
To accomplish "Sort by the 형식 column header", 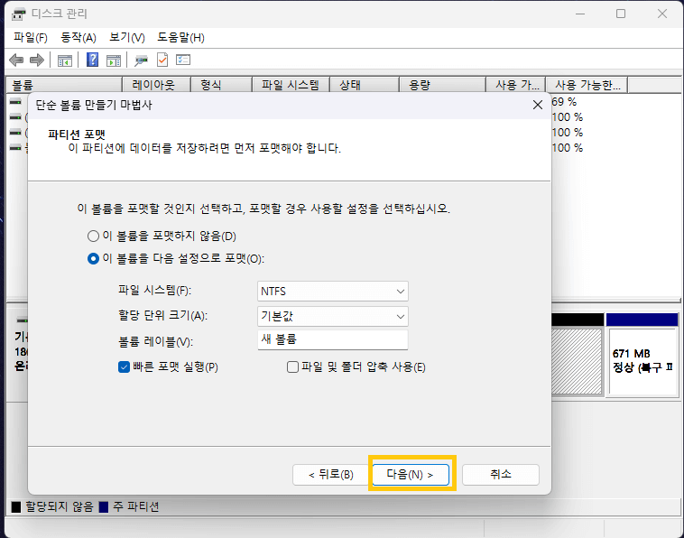I will tap(222, 85).
